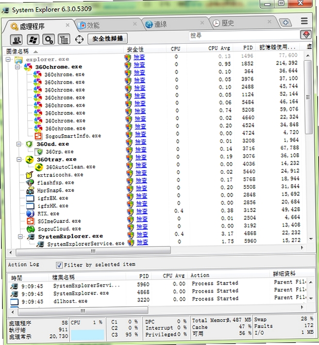Click the 搜尋 search field
Image resolution: width=319 pixels, height=345 pixels.
coord(244,36)
